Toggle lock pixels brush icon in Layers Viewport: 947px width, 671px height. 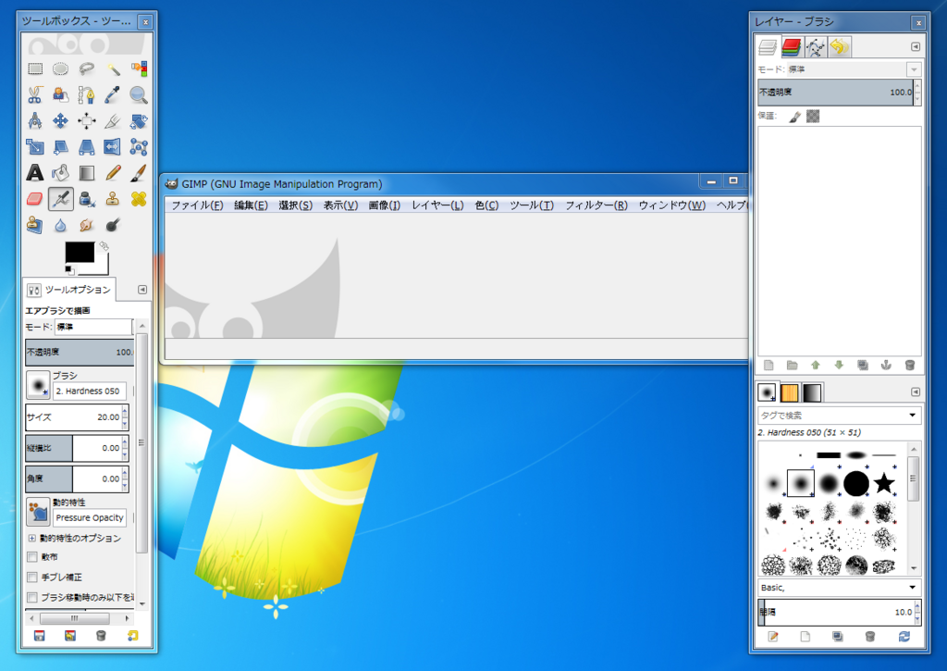tap(794, 116)
